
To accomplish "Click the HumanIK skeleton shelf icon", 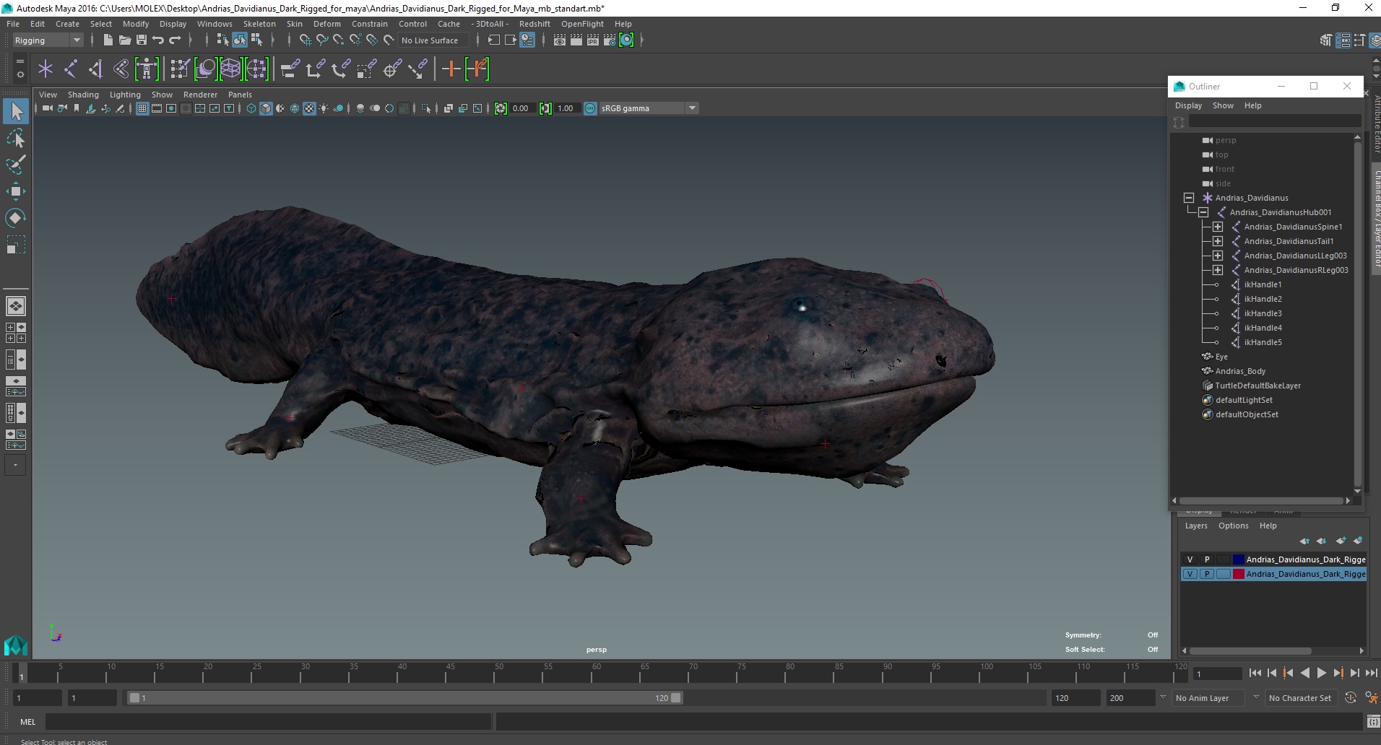I will click(147, 69).
